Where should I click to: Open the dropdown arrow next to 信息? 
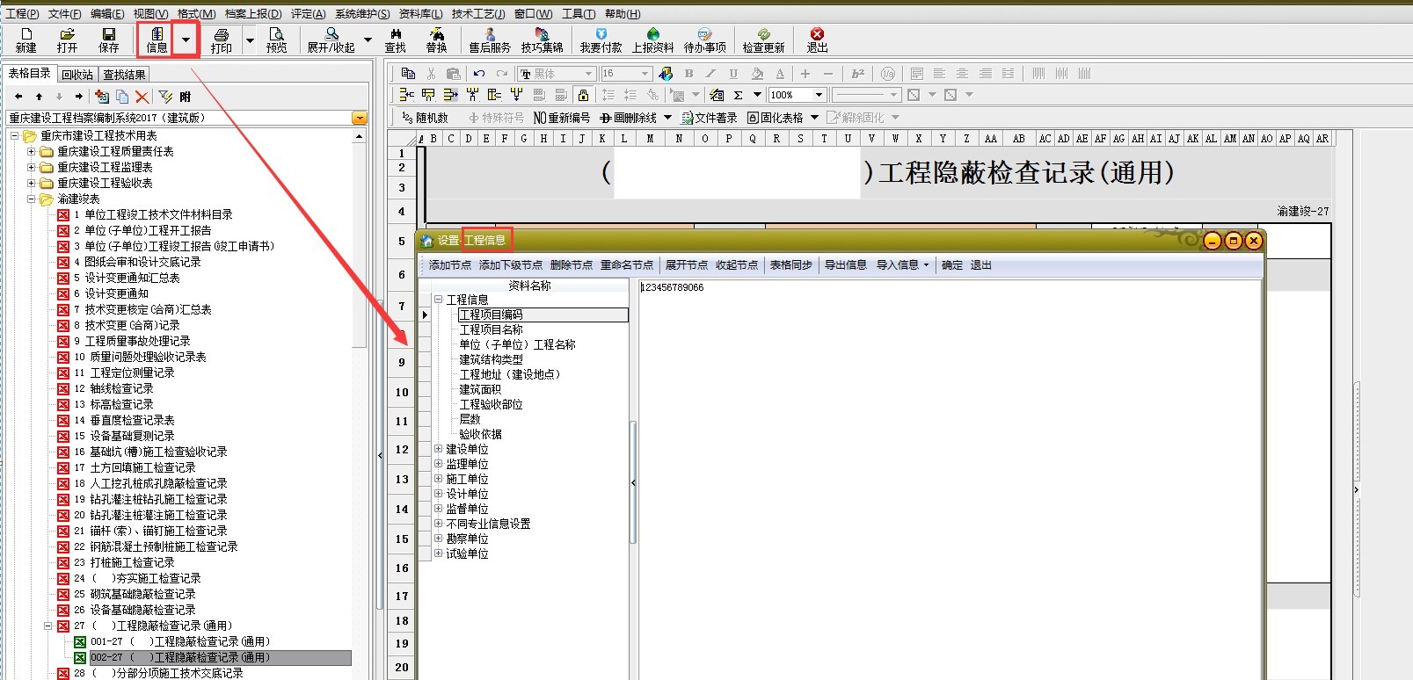coord(186,40)
